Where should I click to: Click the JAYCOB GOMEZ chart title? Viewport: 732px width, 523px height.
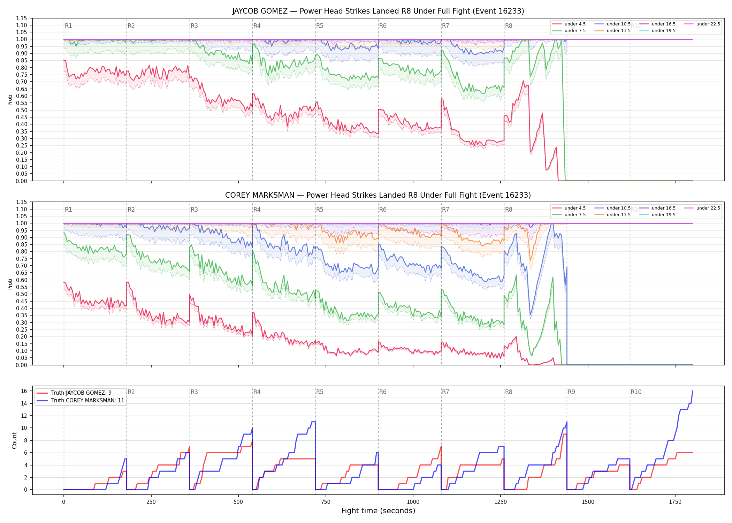(x=378, y=11)
